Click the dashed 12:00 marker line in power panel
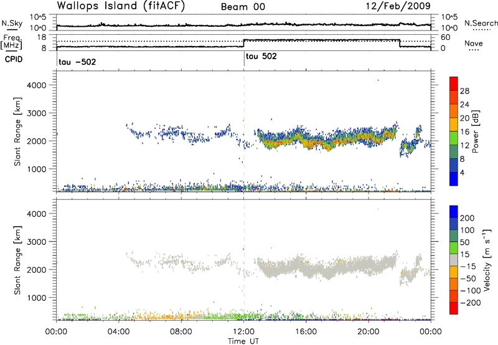Viewport: 498px width, 345px height. 244,131
